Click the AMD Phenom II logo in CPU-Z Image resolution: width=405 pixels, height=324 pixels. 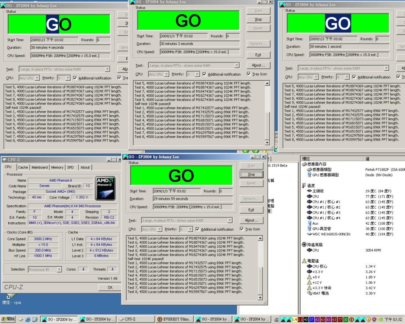click(x=105, y=188)
